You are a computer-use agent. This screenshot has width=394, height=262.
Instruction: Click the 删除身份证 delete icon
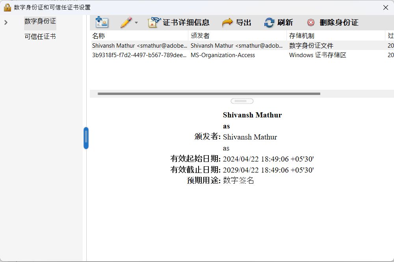[311, 22]
